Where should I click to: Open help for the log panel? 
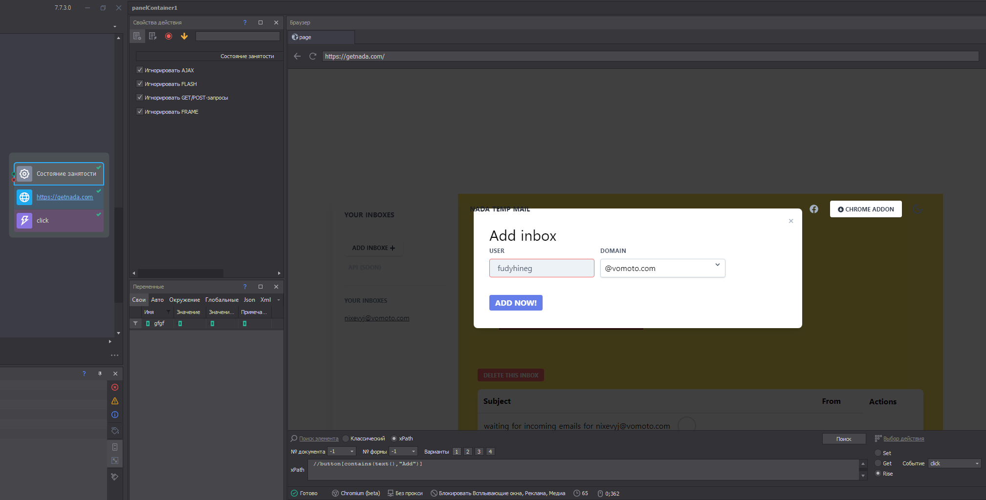(x=84, y=374)
